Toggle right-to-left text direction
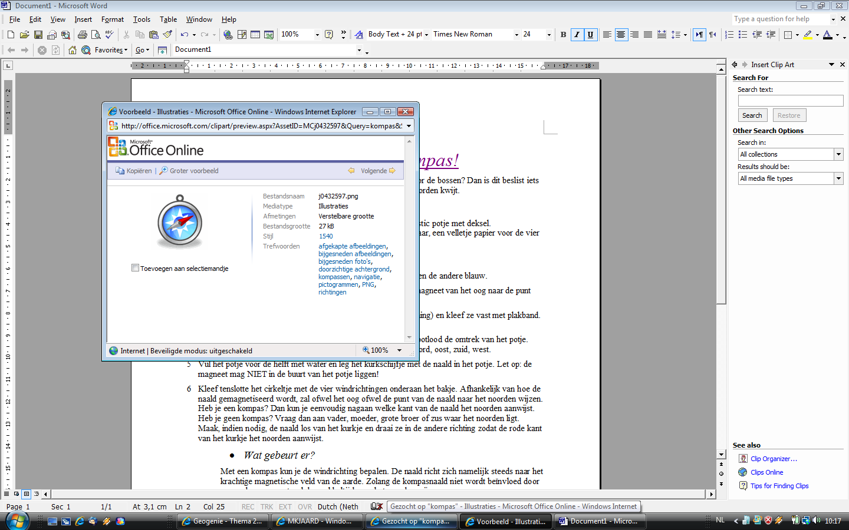Viewport: 849px width, 530px height. [x=712, y=35]
